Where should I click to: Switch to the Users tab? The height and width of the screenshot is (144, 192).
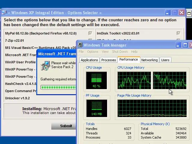click(x=165, y=60)
